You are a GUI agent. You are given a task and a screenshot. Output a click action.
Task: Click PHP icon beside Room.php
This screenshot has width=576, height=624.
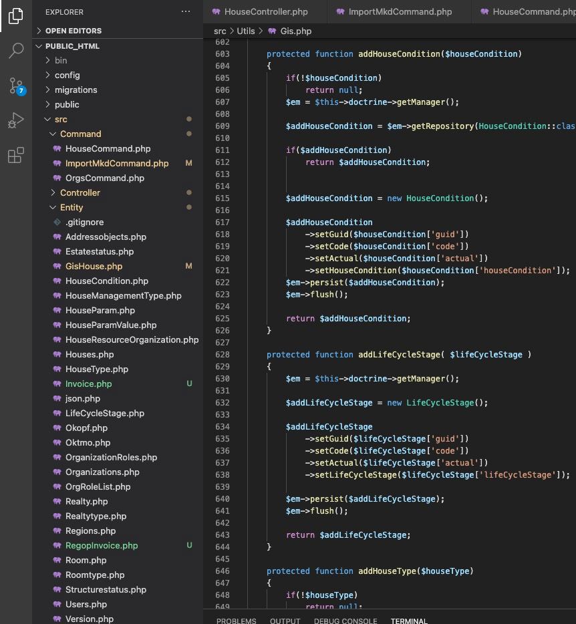(x=57, y=561)
